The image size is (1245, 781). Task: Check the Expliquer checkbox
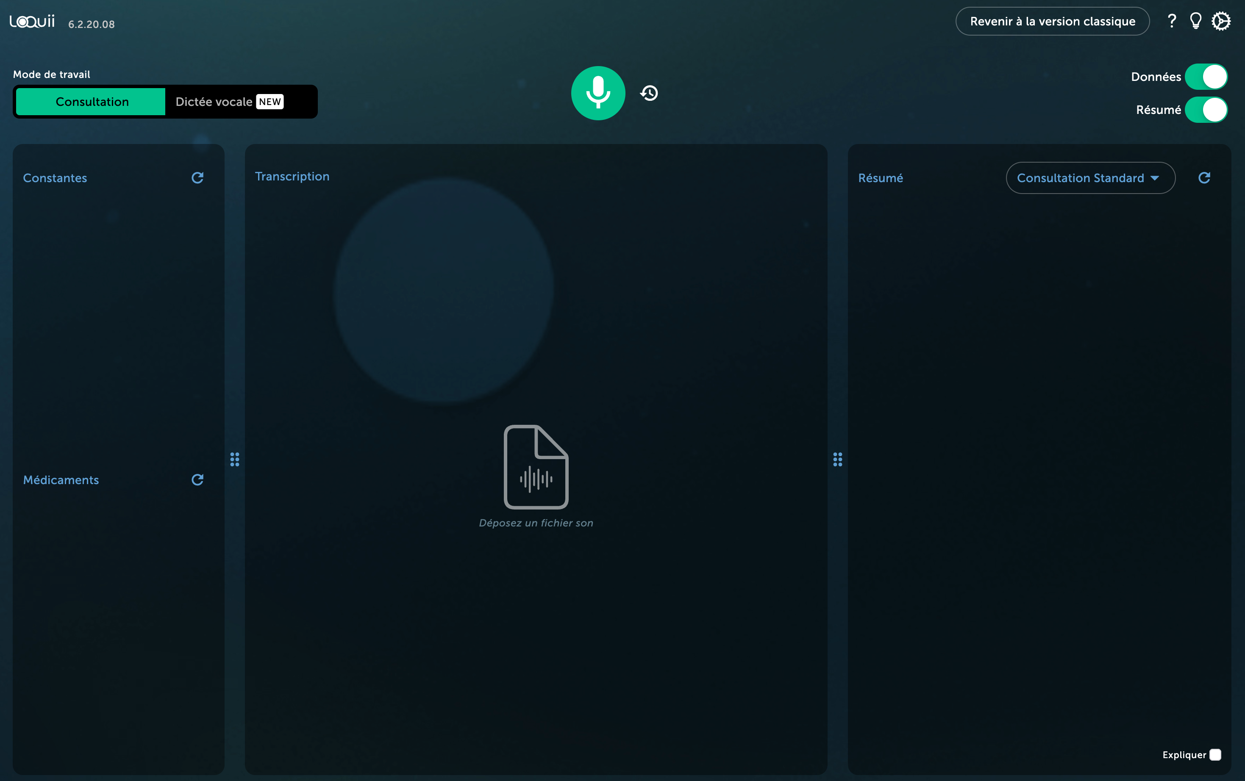1215,755
